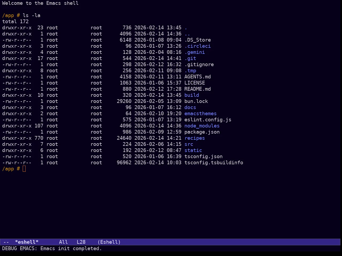Click the 'Welcome to the Emacs shell' banner
342x256 pixels.
tap(40, 3)
